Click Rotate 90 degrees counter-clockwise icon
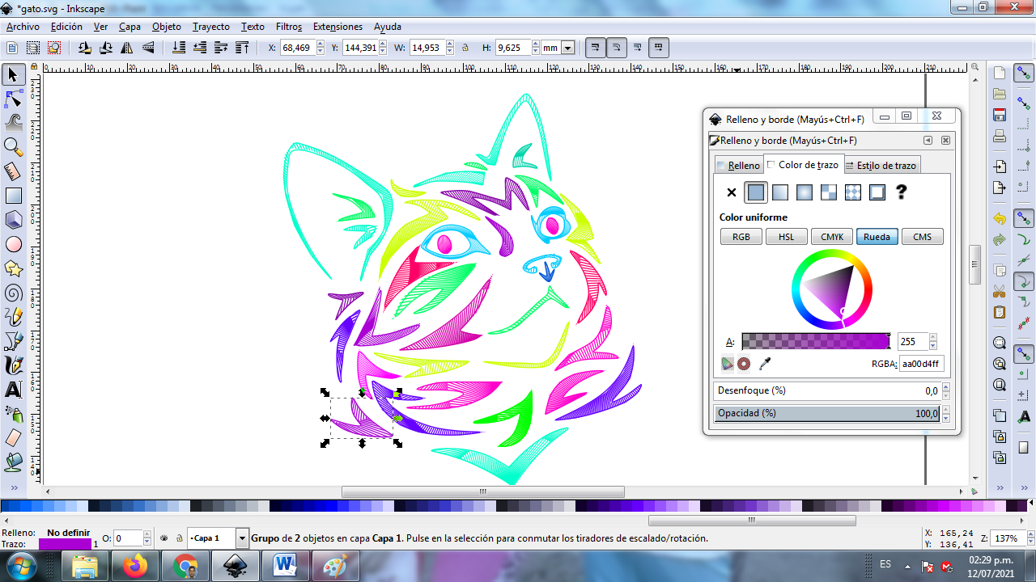The height and width of the screenshot is (582, 1036). pos(84,48)
